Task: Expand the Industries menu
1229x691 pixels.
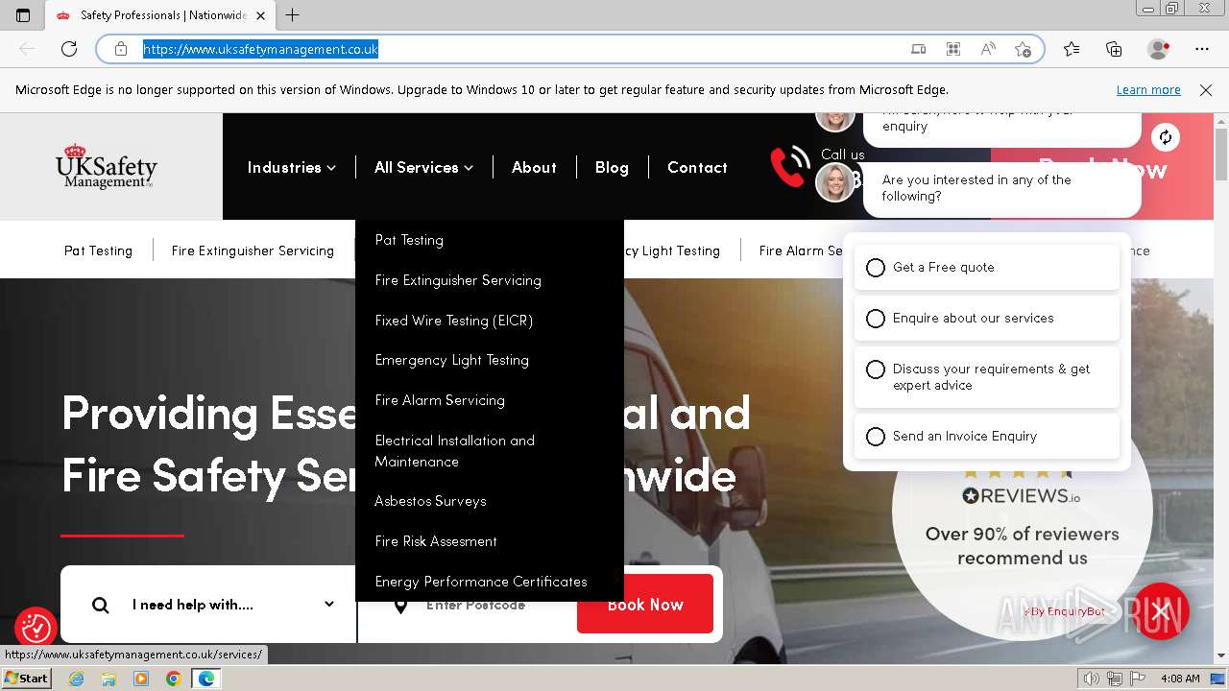Action: (291, 167)
